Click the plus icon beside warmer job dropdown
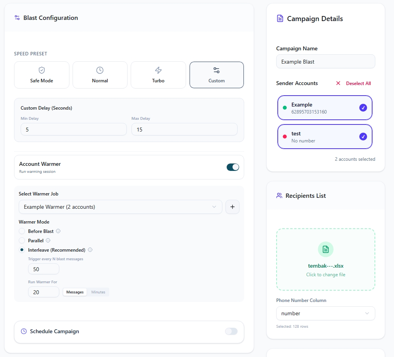The image size is (394, 357). (x=232, y=207)
